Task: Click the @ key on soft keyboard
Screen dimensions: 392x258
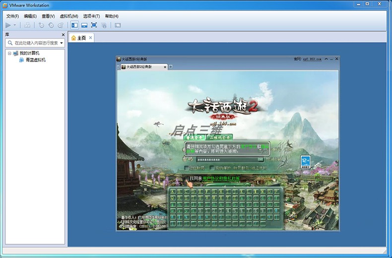Action: [x=277, y=211]
